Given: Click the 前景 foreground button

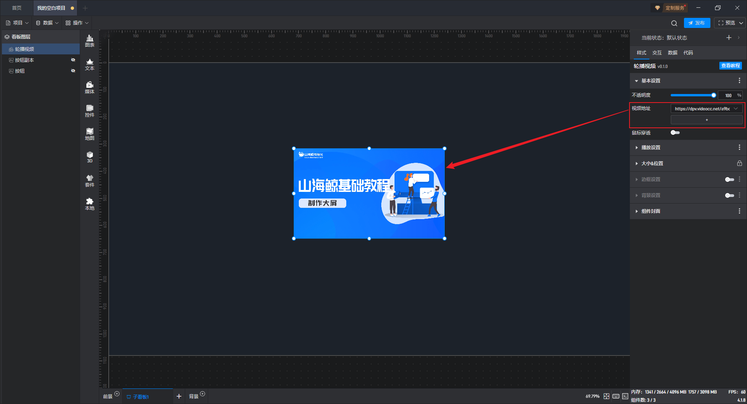Looking at the screenshot, I should 108,397.
